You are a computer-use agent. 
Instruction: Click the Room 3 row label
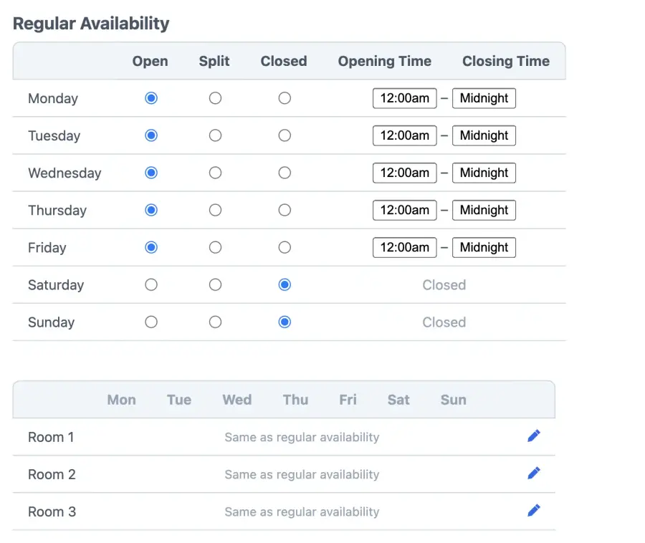pyautogui.click(x=52, y=511)
